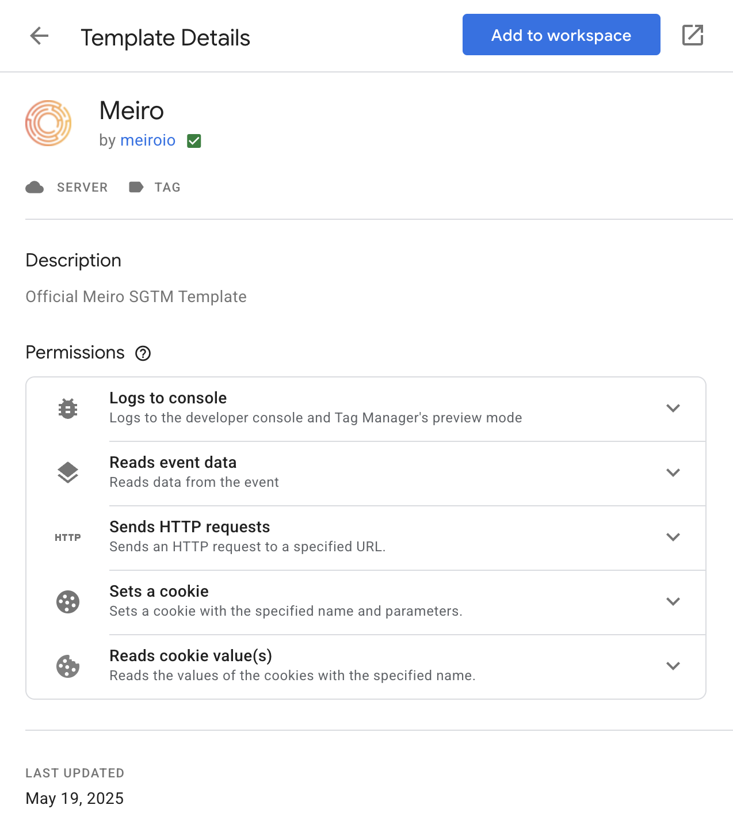The image size is (733, 824).
Task: Expand the Reads cookie value(s) chevron
Action: point(673,666)
